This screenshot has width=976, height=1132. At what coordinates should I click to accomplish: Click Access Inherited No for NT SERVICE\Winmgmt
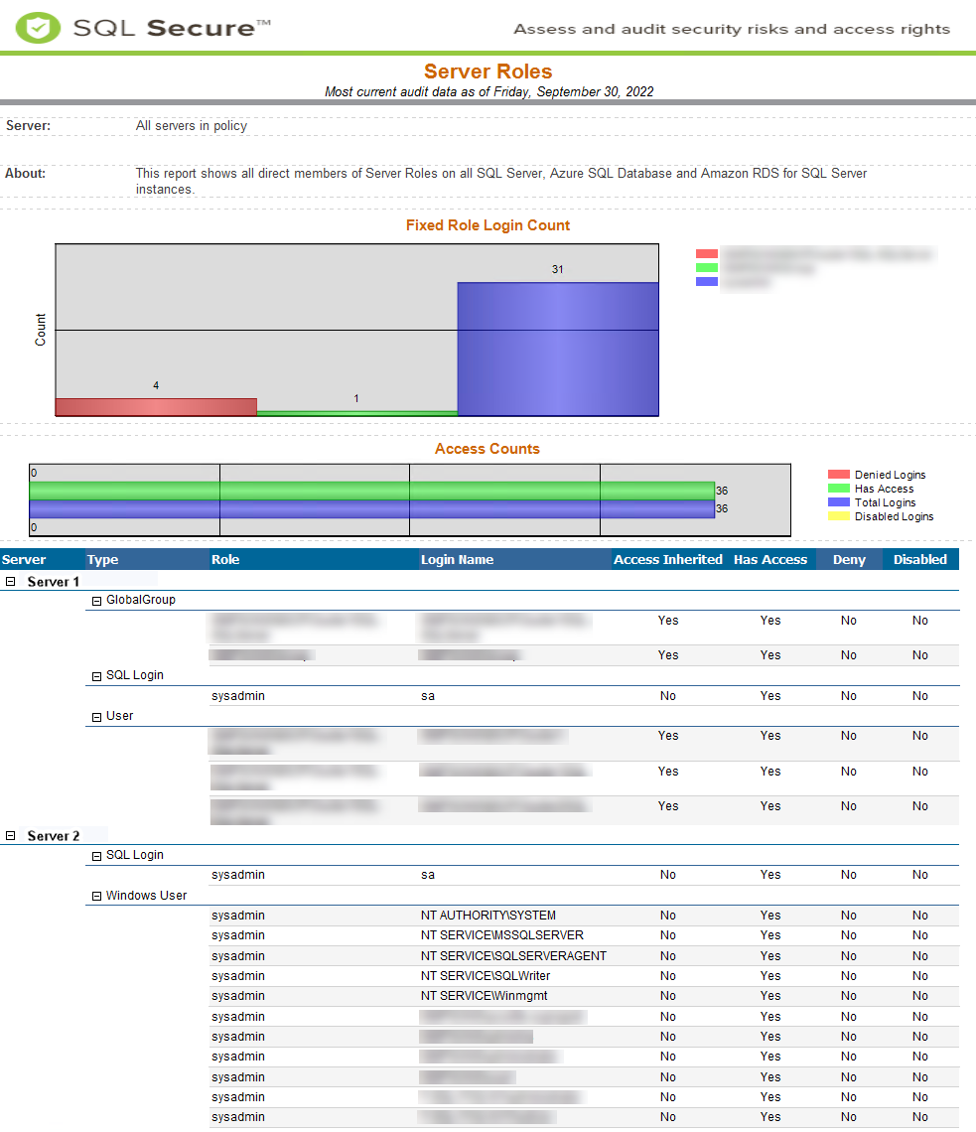coord(668,996)
